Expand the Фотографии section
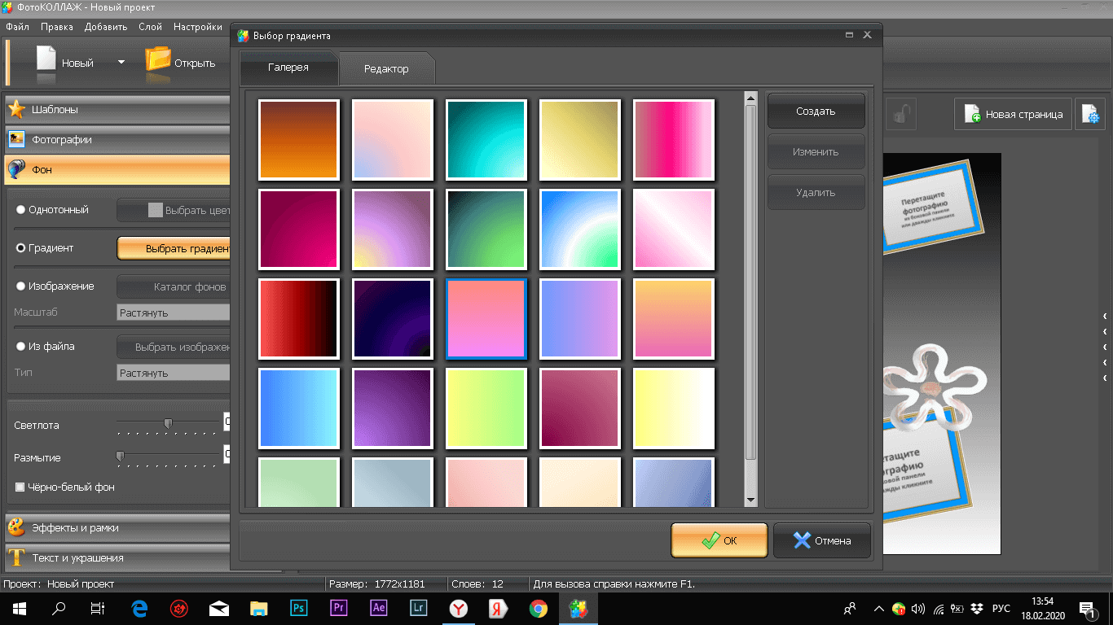The width and height of the screenshot is (1113, 625). 117,139
